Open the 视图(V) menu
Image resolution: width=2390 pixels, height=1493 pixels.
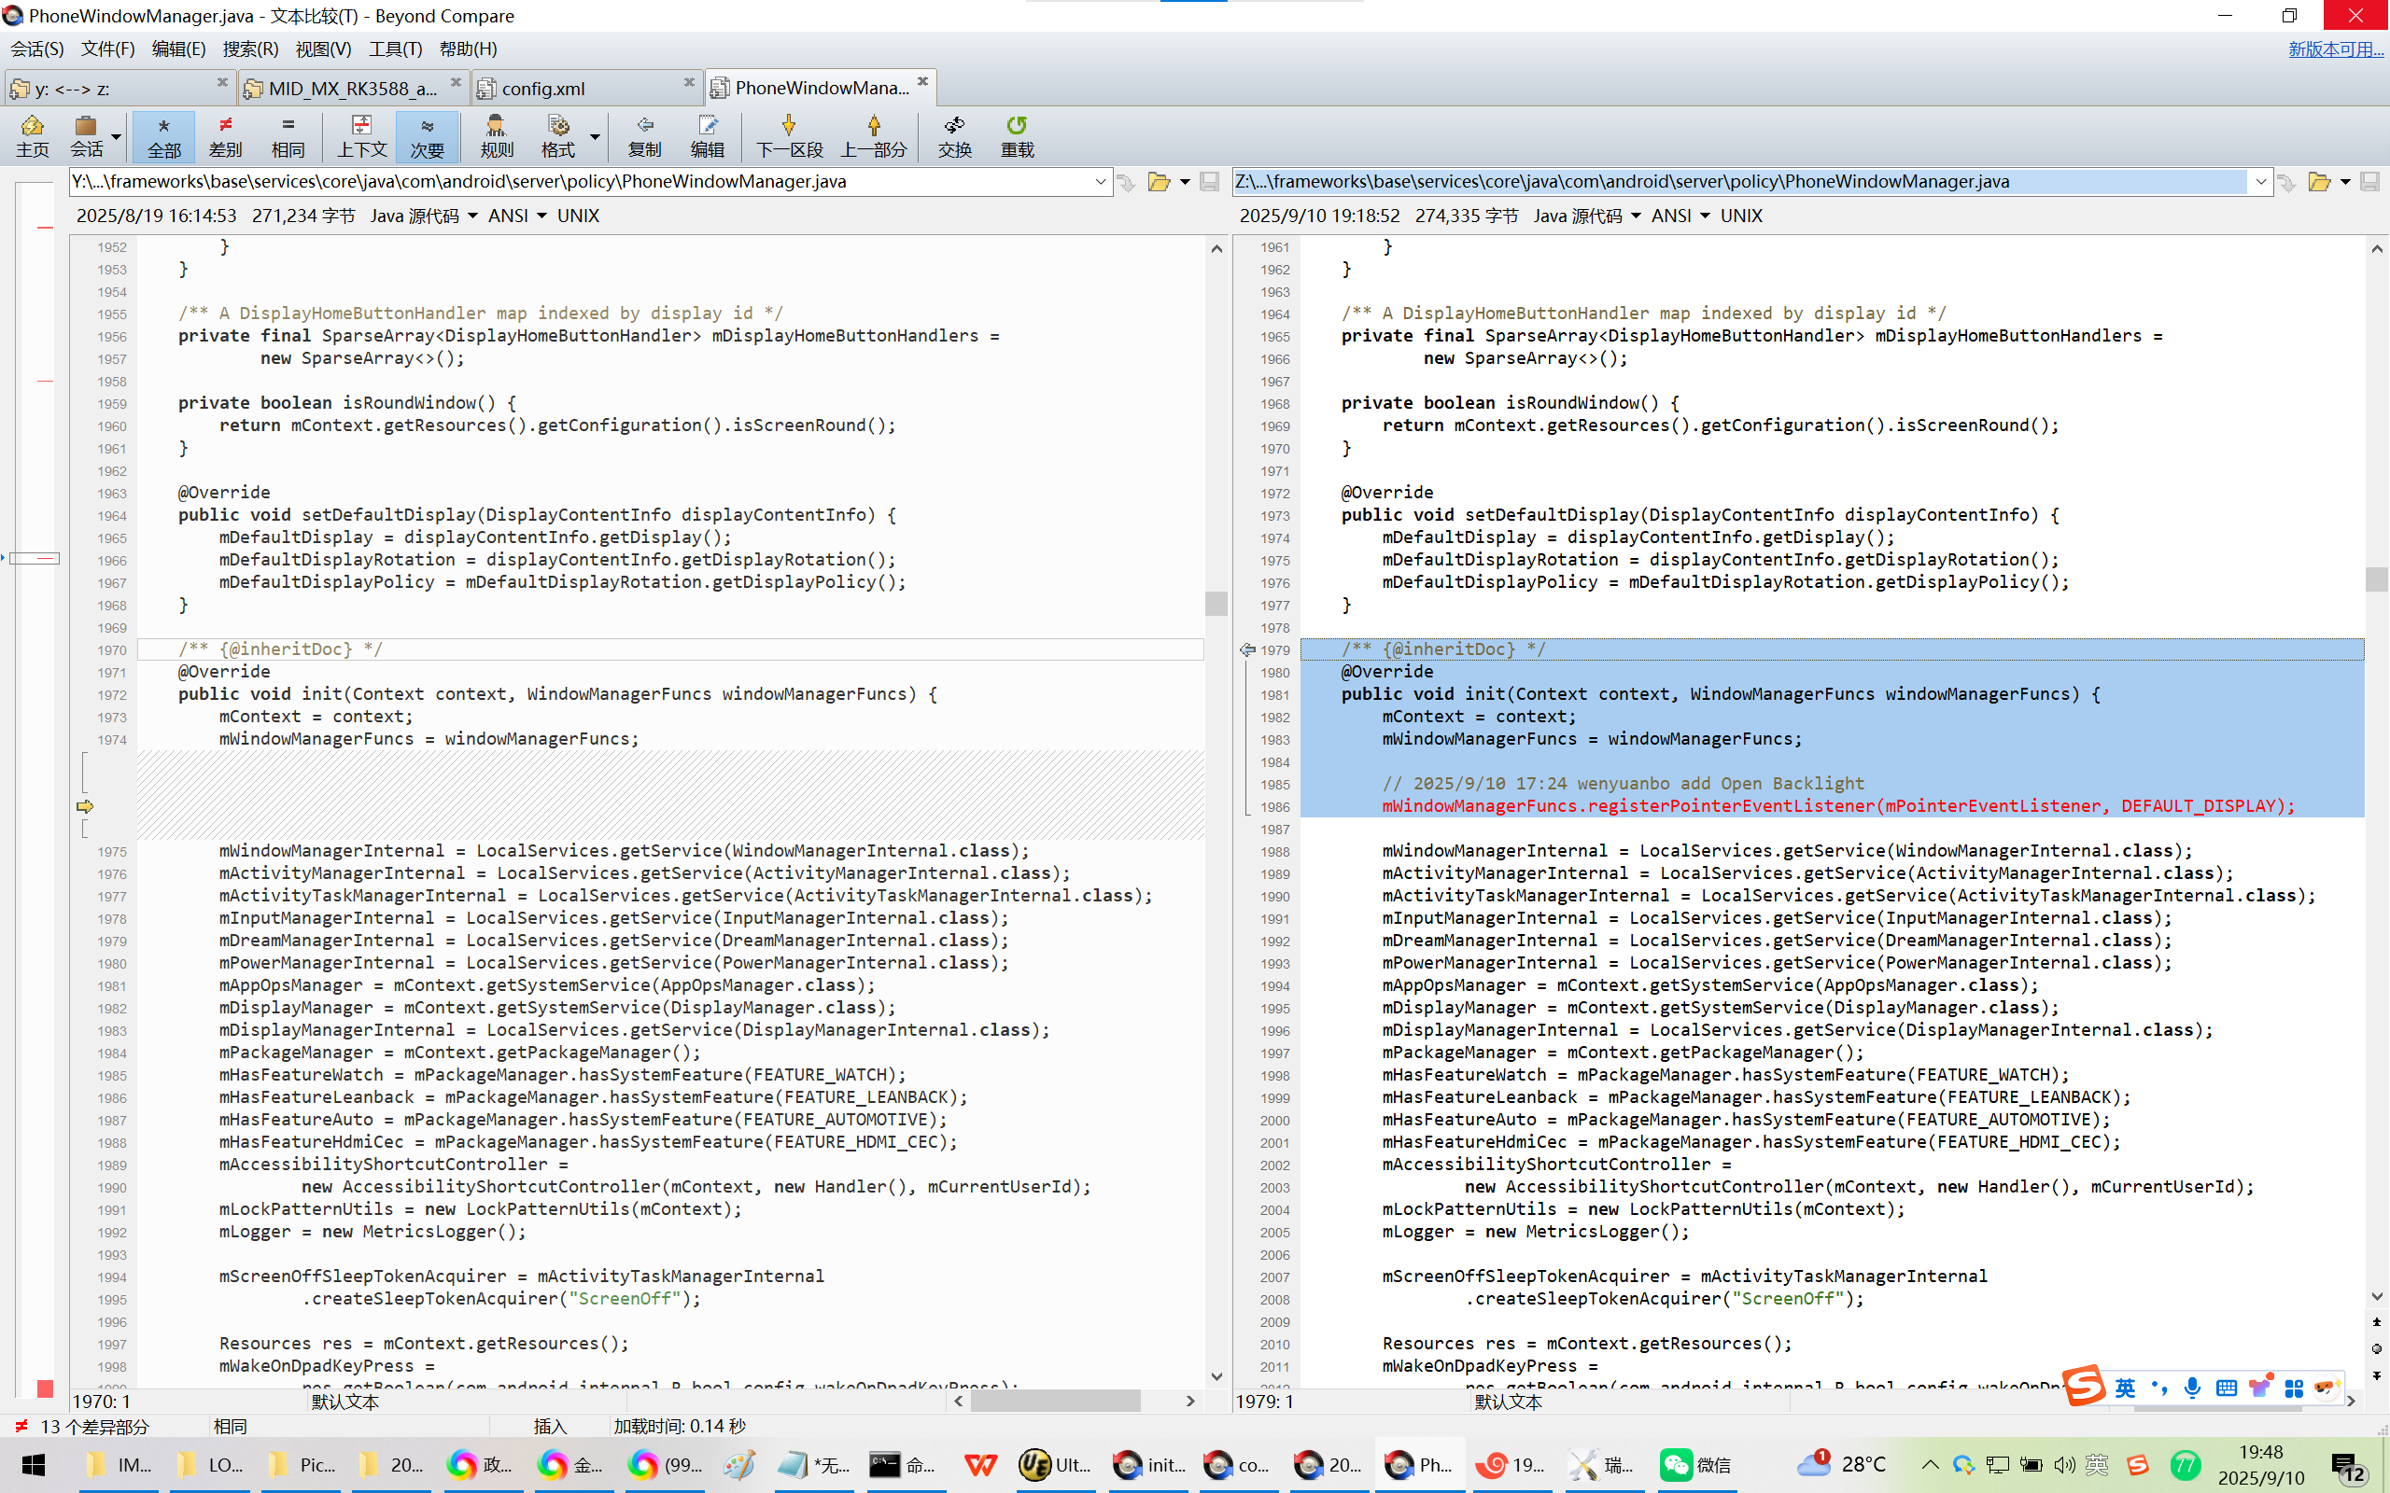point(323,49)
